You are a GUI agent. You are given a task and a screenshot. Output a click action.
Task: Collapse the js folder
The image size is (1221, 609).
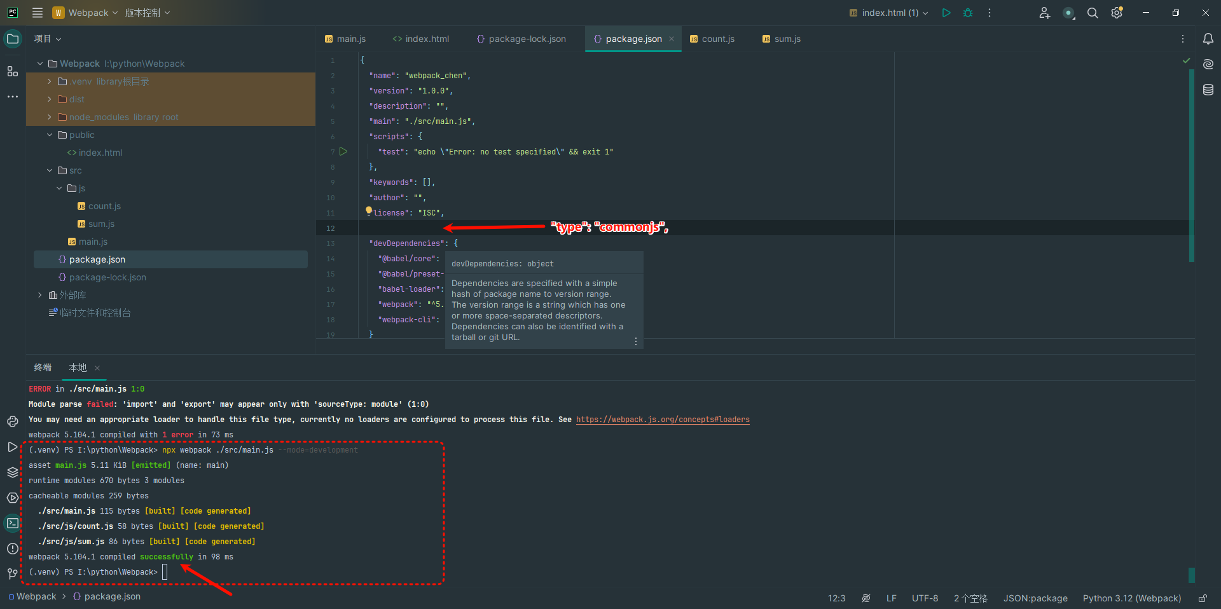click(x=59, y=188)
